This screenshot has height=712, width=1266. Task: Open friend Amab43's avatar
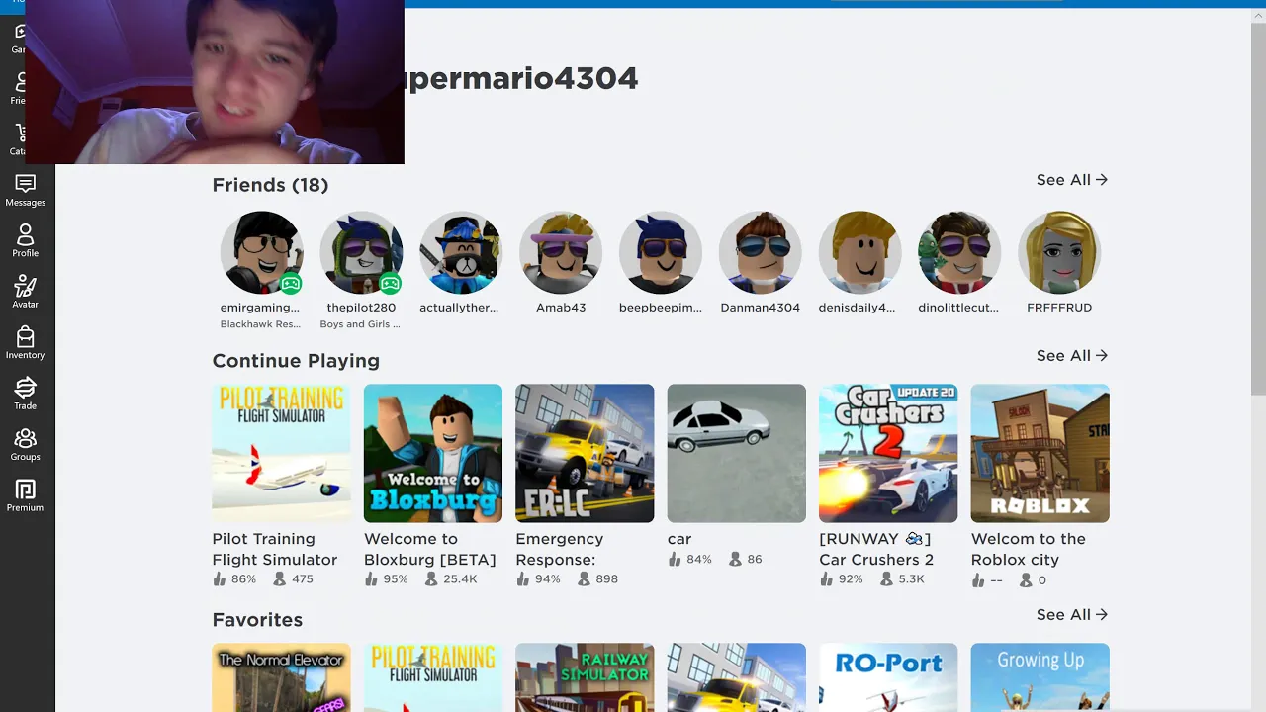[561, 252]
